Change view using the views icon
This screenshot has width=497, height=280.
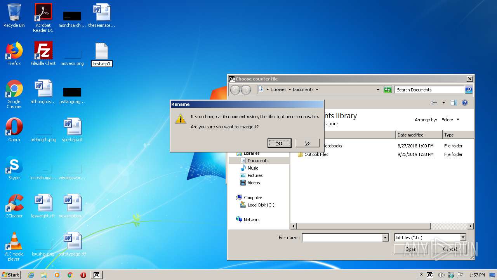(x=434, y=103)
